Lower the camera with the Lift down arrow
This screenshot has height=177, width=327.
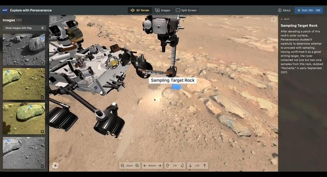click(x=190, y=166)
